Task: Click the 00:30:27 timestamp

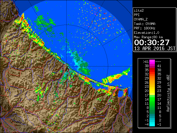Action: (x=152, y=42)
